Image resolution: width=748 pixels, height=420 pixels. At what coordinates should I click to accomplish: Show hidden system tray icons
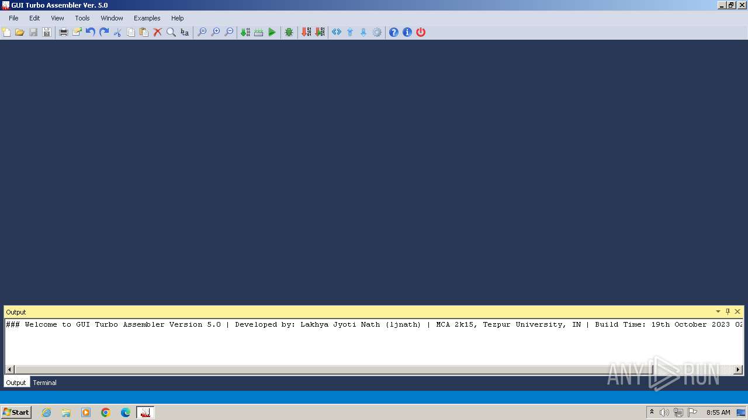[652, 412]
